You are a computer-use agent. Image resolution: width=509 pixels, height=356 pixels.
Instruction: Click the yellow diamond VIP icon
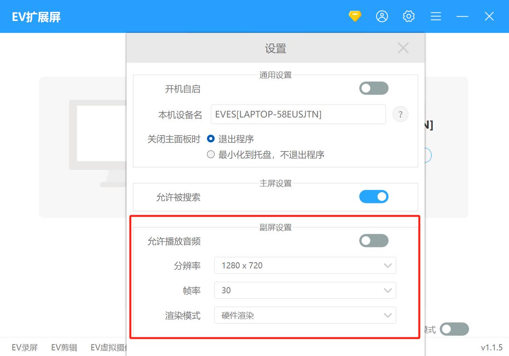pyautogui.click(x=355, y=17)
